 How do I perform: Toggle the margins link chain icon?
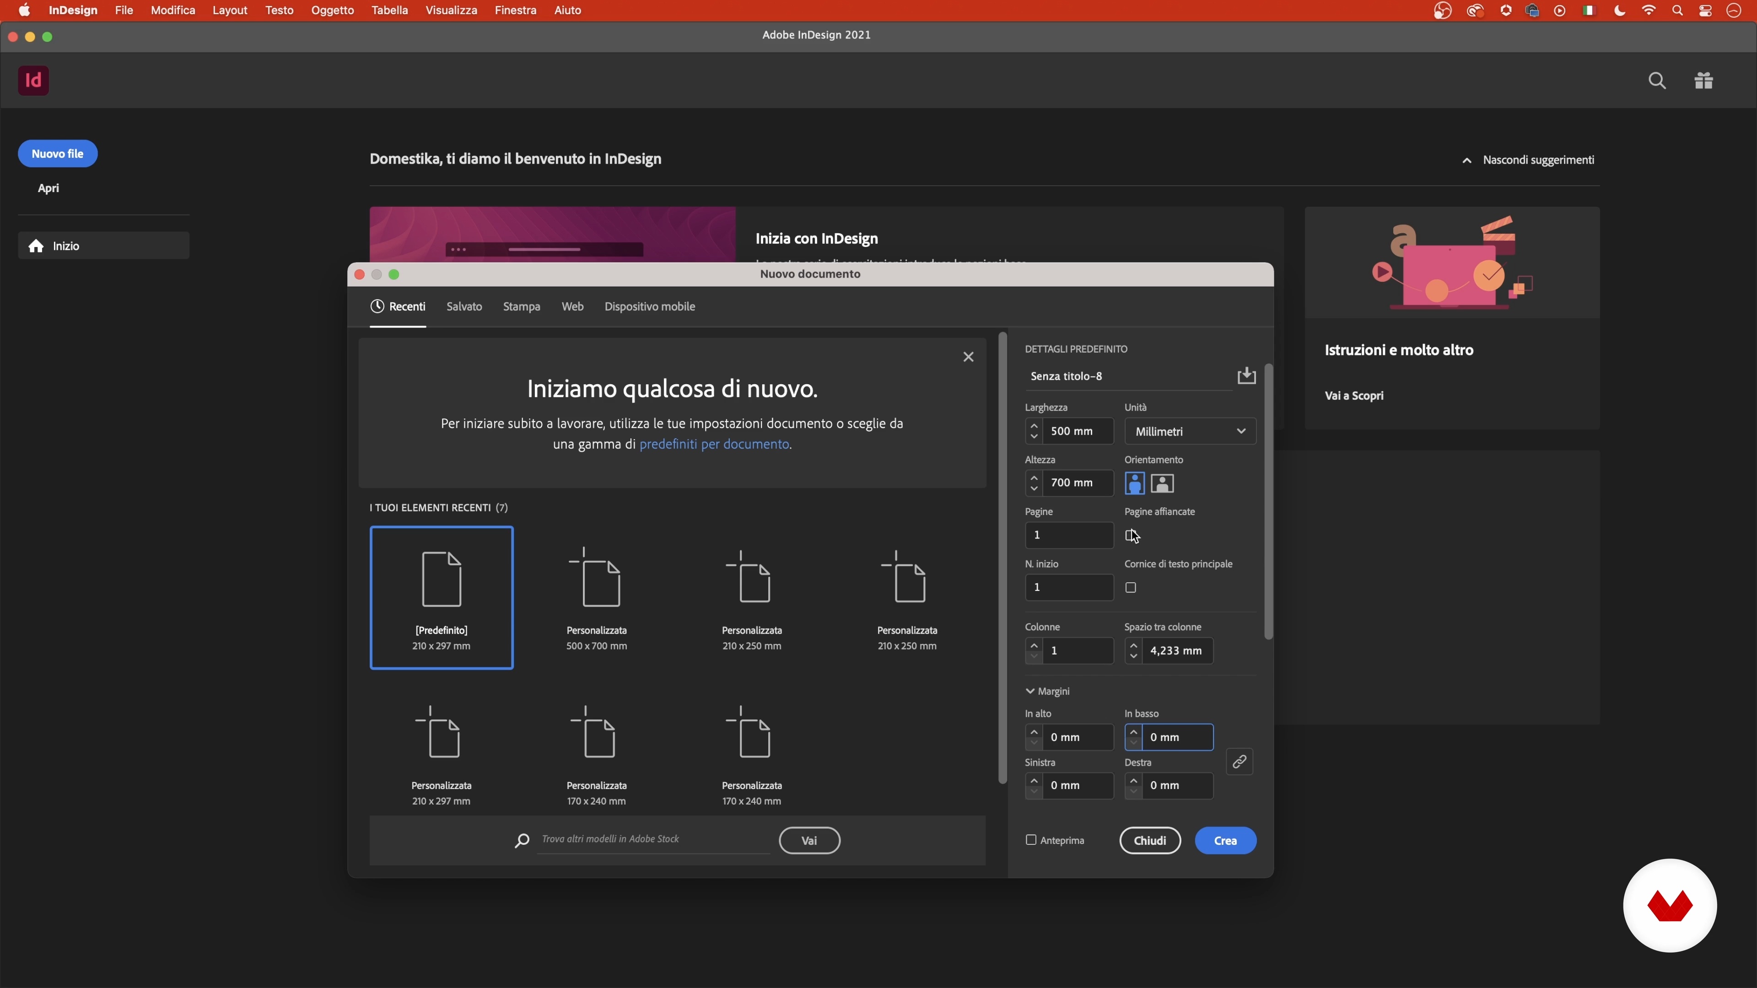pyautogui.click(x=1240, y=761)
